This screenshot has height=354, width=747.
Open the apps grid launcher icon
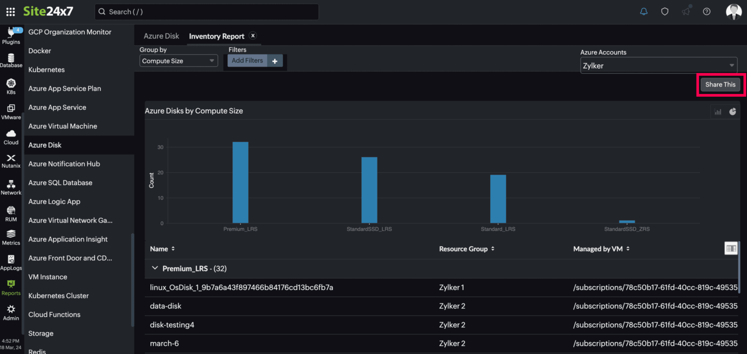(10, 12)
